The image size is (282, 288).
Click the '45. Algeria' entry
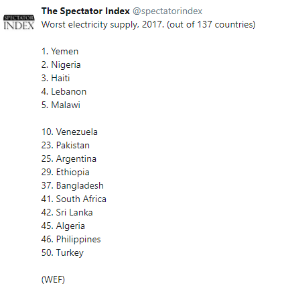tap(63, 226)
